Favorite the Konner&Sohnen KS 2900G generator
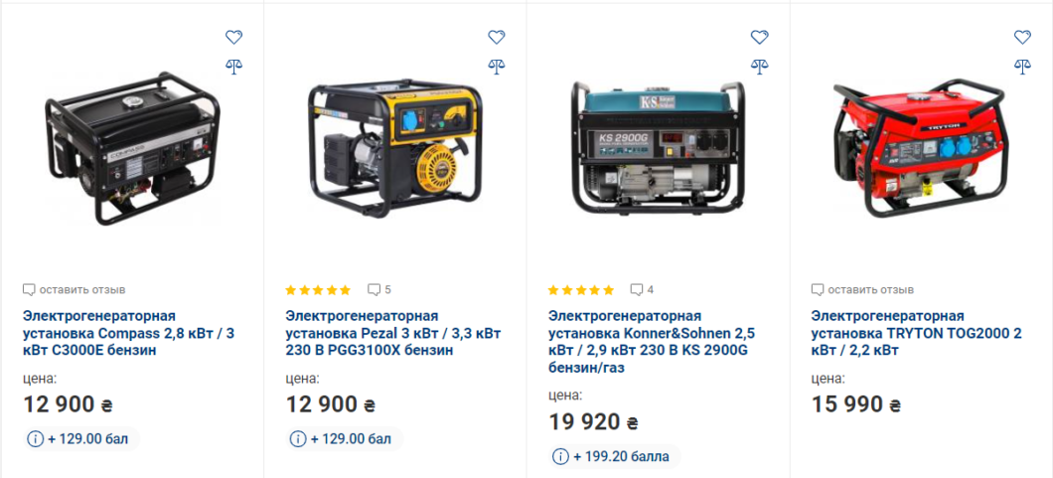 tap(760, 38)
